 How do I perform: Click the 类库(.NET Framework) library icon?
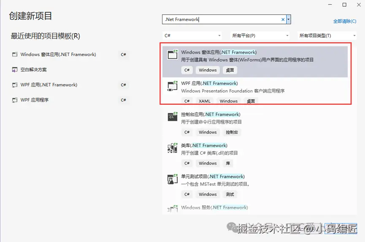[173, 148]
